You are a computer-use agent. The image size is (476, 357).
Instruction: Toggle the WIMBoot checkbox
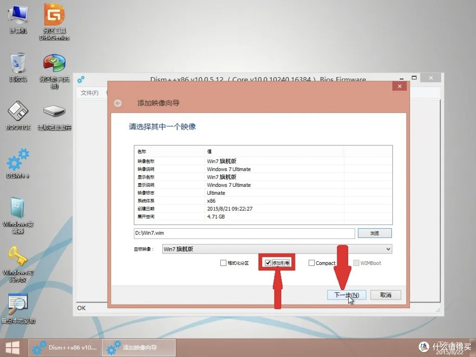tap(356, 263)
